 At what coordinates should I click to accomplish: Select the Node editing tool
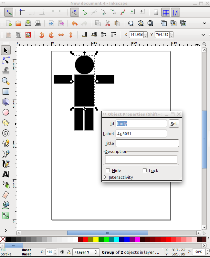[6, 60]
